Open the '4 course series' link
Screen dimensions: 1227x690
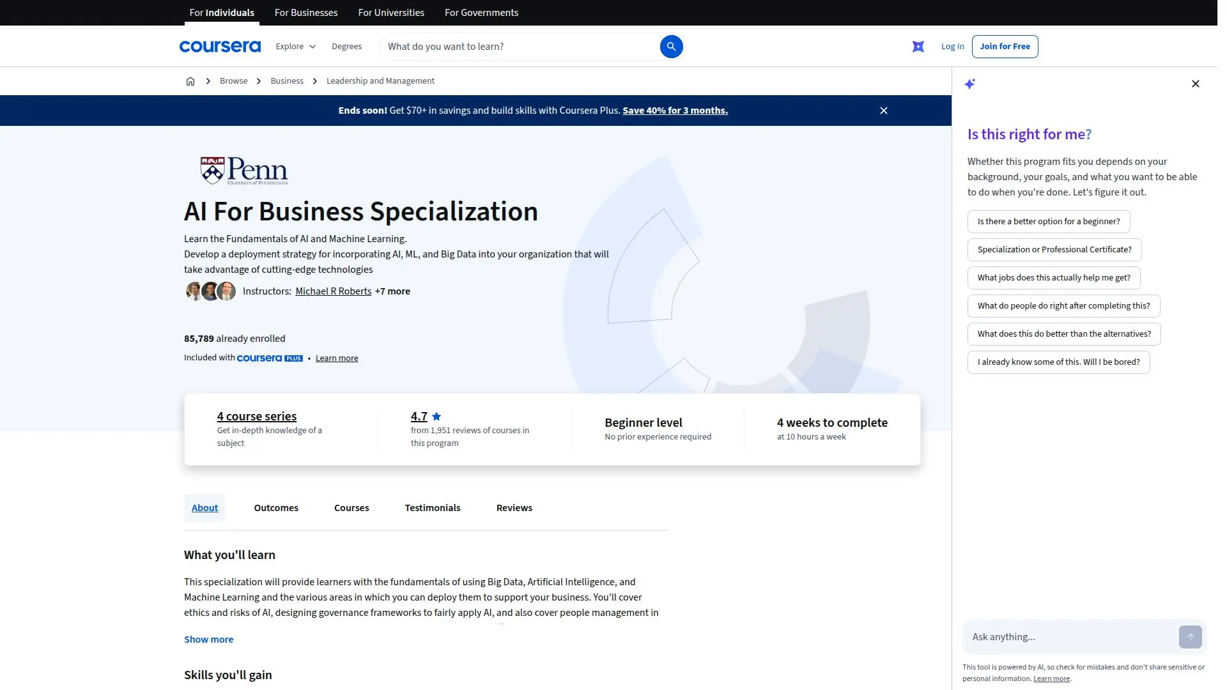[x=257, y=417]
